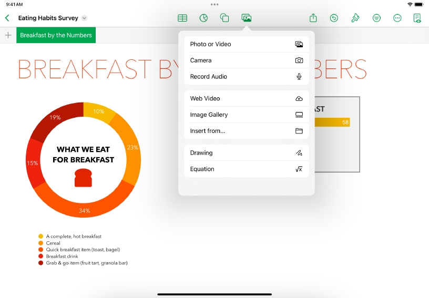The width and height of the screenshot is (429, 298).
Task: Open the More options ellipsis icon
Action: [x=397, y=18]
